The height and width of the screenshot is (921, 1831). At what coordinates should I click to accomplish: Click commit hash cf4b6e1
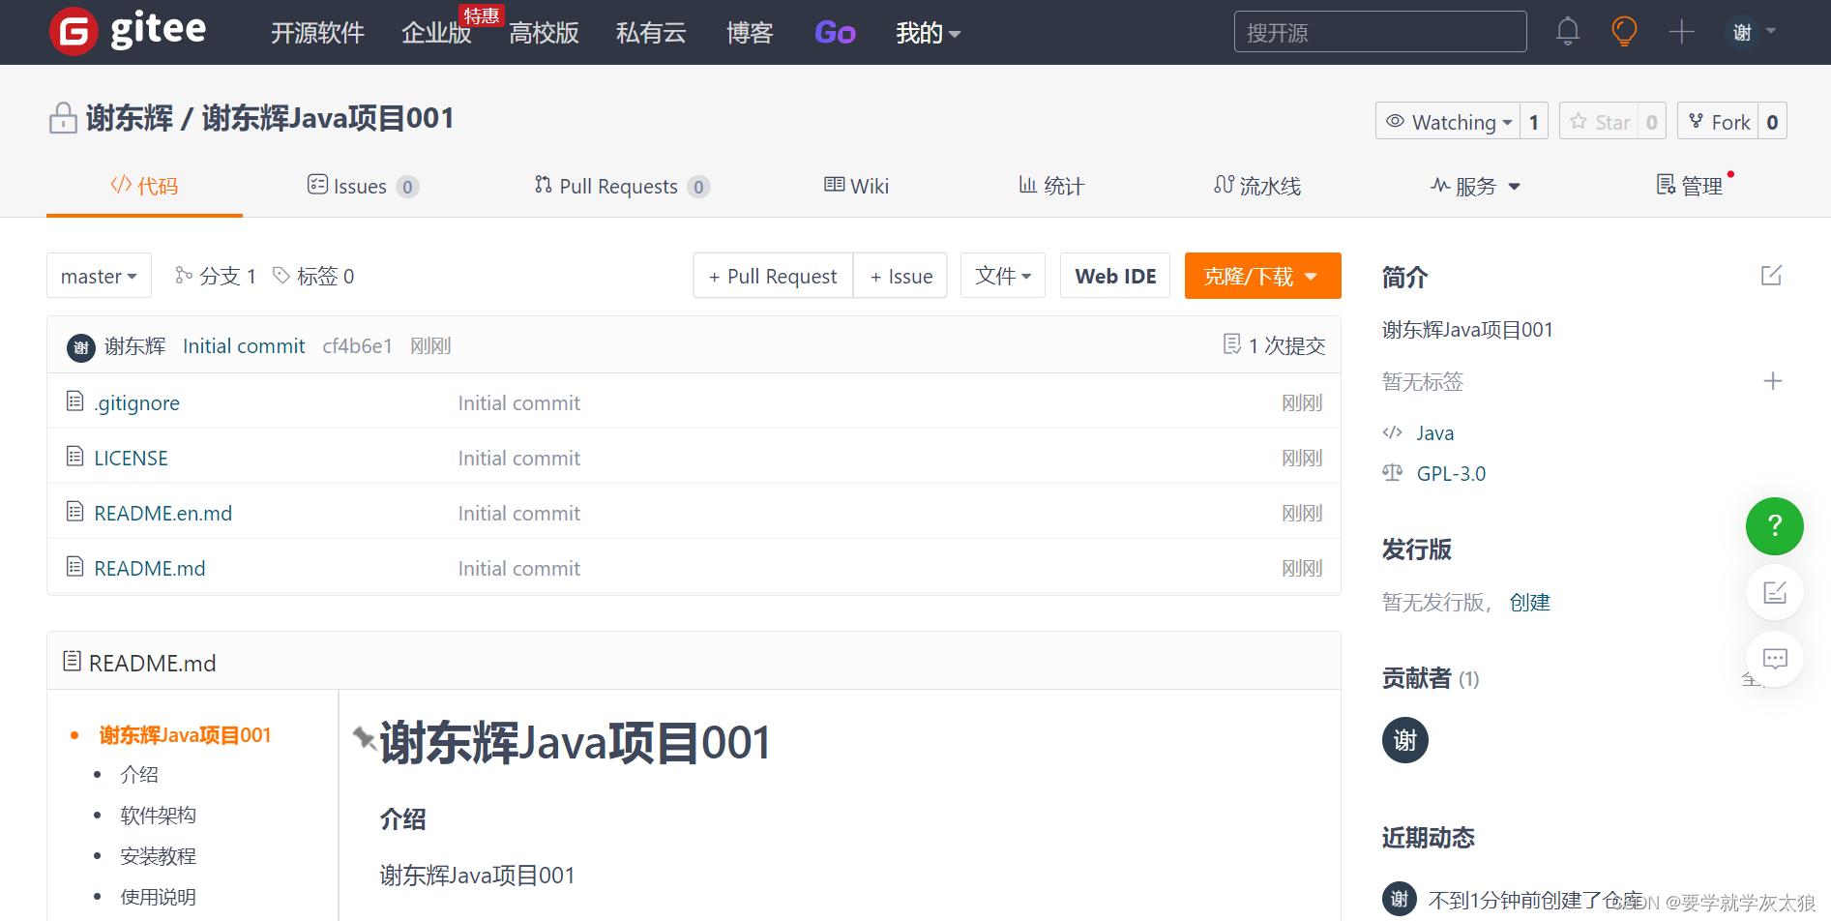click(357, 346)
